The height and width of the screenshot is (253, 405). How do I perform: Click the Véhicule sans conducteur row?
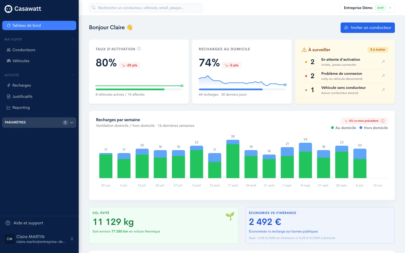pyautogui.click(x=345, y=90)
